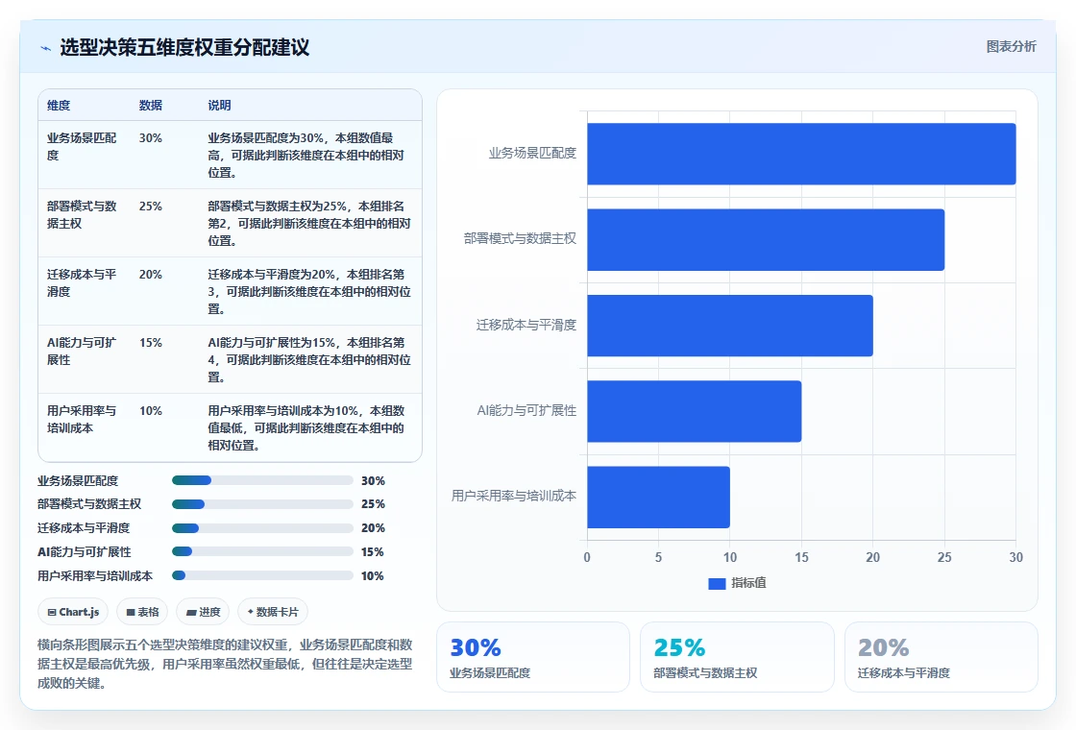1076x730 pixels.
Task: Select the 进度 tag chip
Action: tap(203, 612)
